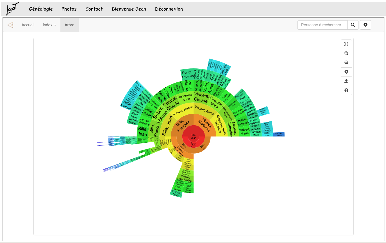Go to Accueil in navbar
Viewport: 386px width, 243px height.
point(28,25)
